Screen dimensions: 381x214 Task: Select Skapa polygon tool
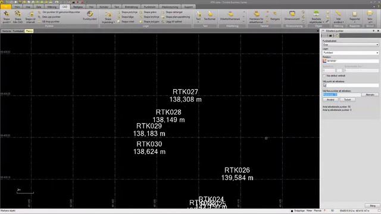click(x=149, y=21)
